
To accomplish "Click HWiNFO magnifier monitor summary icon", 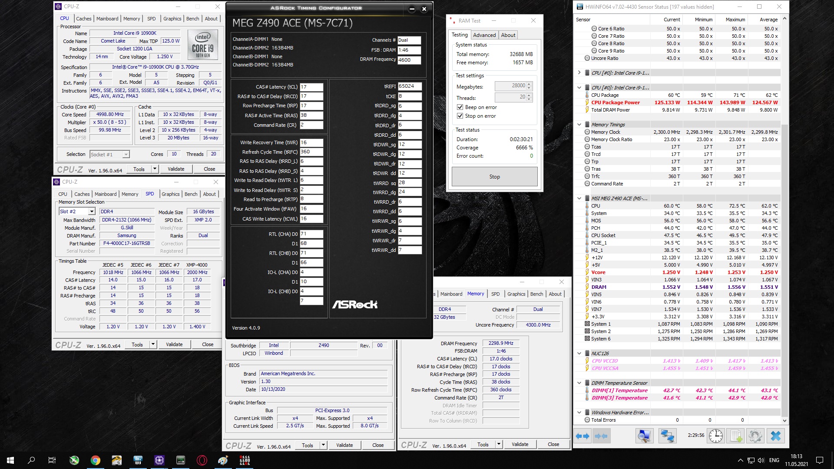I will tap(644, 436).
